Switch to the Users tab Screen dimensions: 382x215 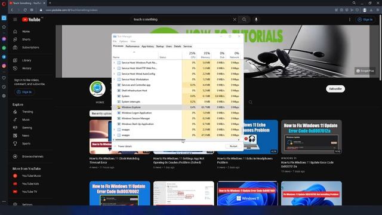point(169,47)
